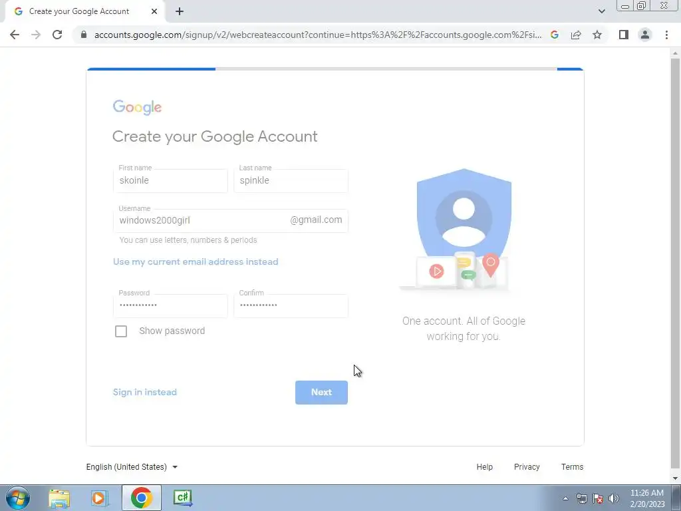Open the Chrome side panel
Image resolution: width=681 pixels, height=511 pixels.
pyautogui.click(x=624, y=35)
